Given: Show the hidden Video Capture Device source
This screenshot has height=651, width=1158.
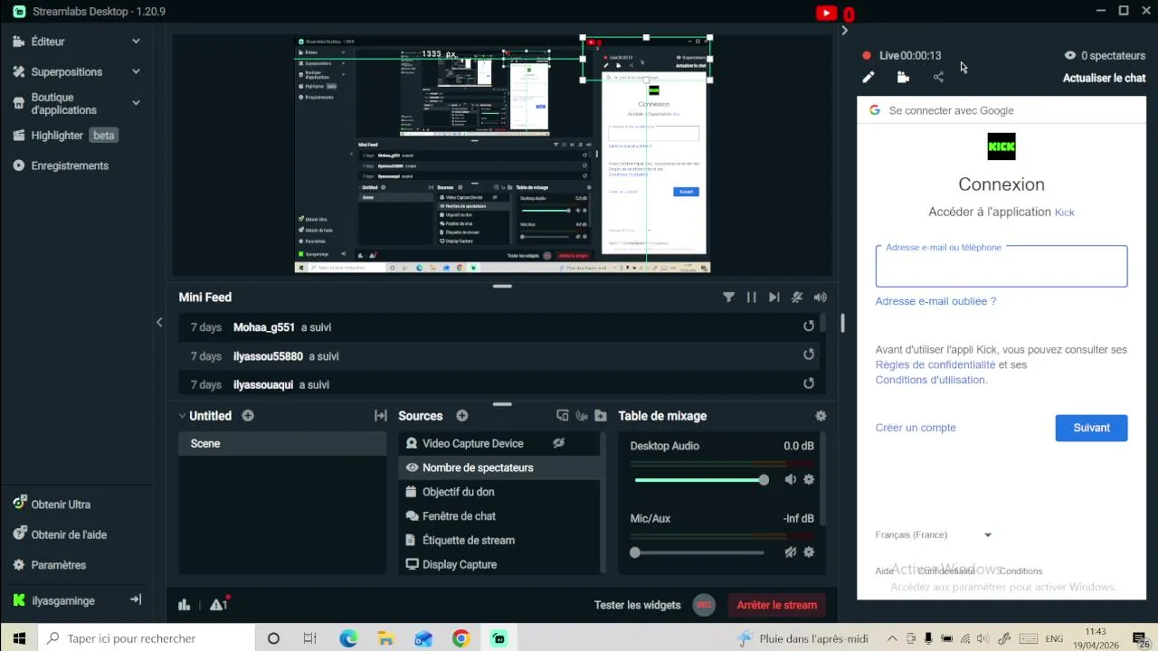Looking at the screenshot, I should pyautogui.click(x=558, y=443).
